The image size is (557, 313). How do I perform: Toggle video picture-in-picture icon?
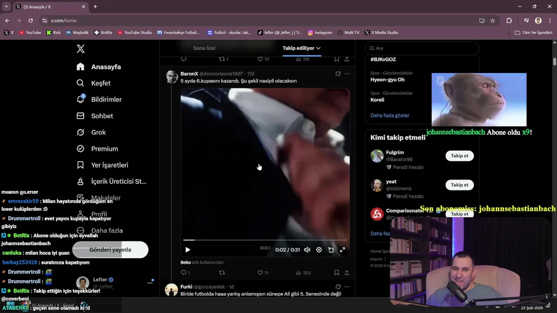(x=331, y=250)
